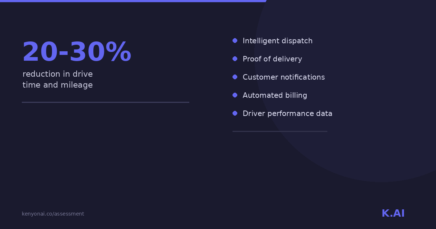Click the Automated billing text
The image size is (436, 229).
click(275, 95)
